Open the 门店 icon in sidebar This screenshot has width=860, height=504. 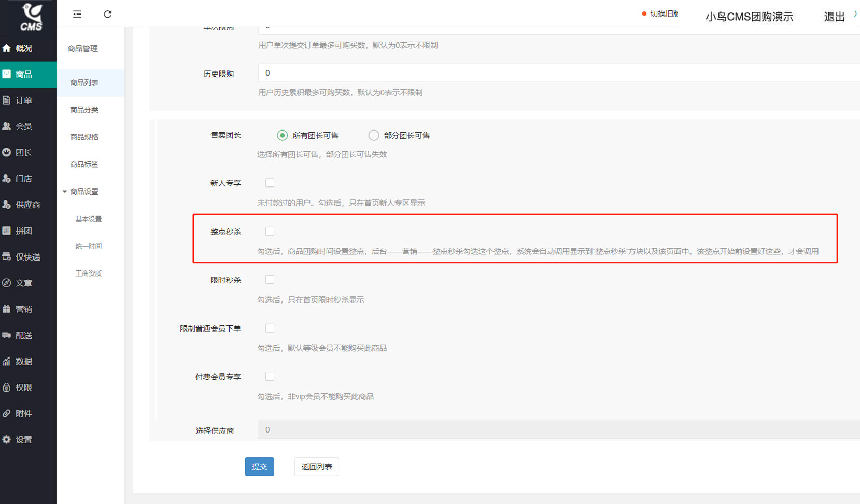pyautogui.click(x=7, y=178)
